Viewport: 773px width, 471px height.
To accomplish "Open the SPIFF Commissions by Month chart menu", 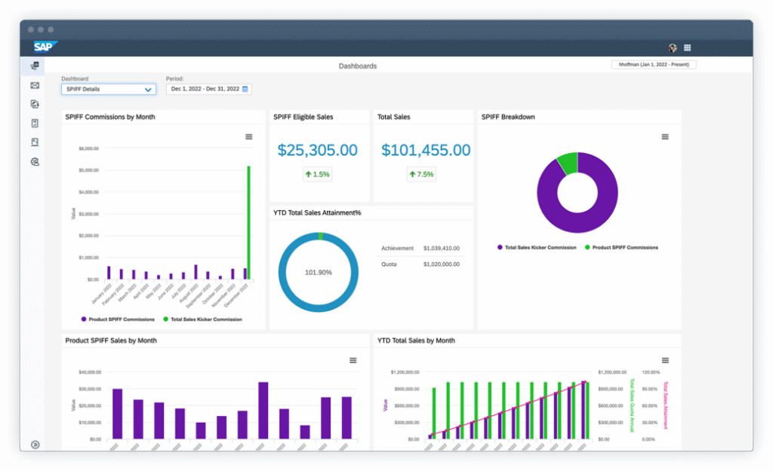I will tap(248, 136).
